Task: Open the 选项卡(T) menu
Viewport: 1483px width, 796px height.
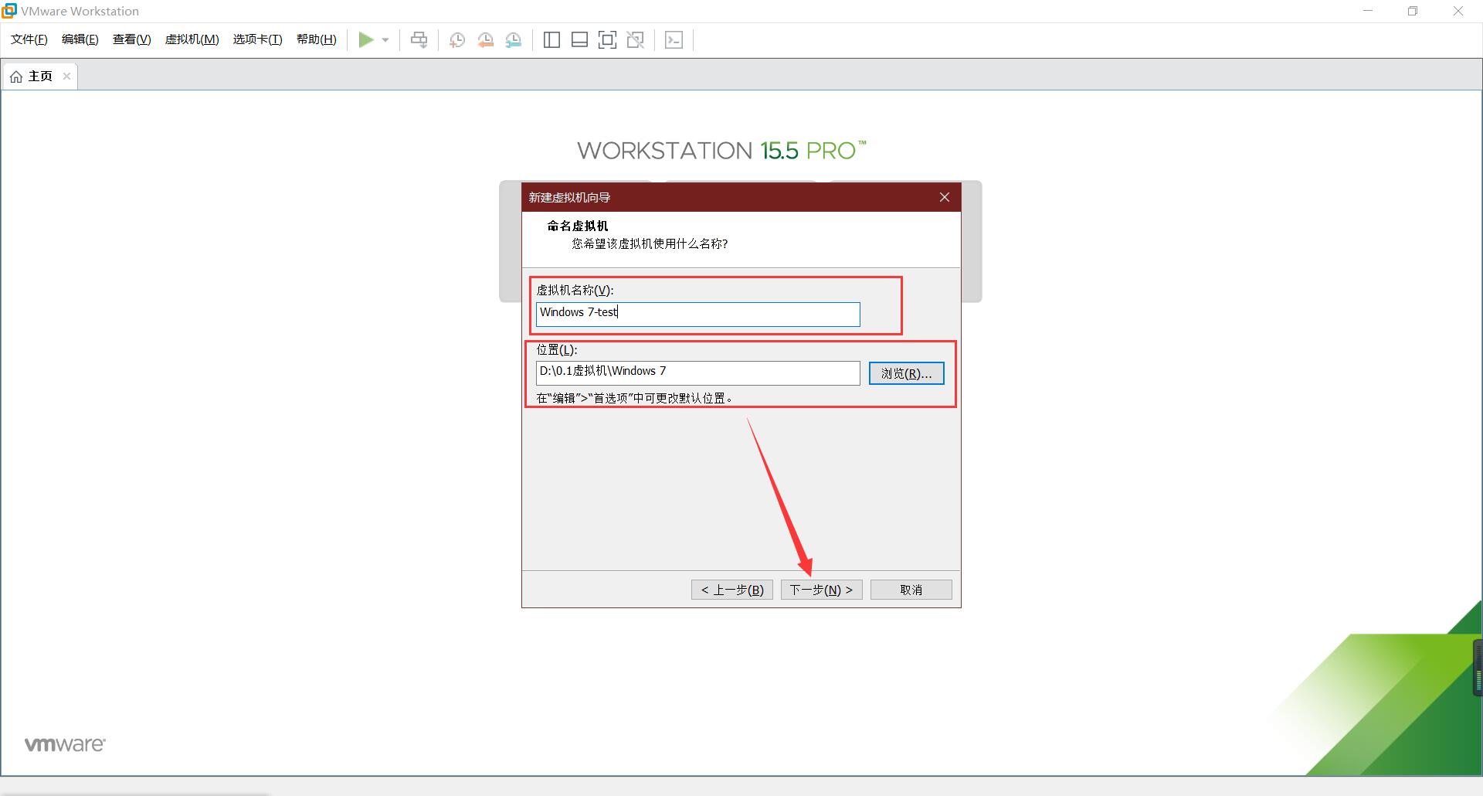Action: 258,39
